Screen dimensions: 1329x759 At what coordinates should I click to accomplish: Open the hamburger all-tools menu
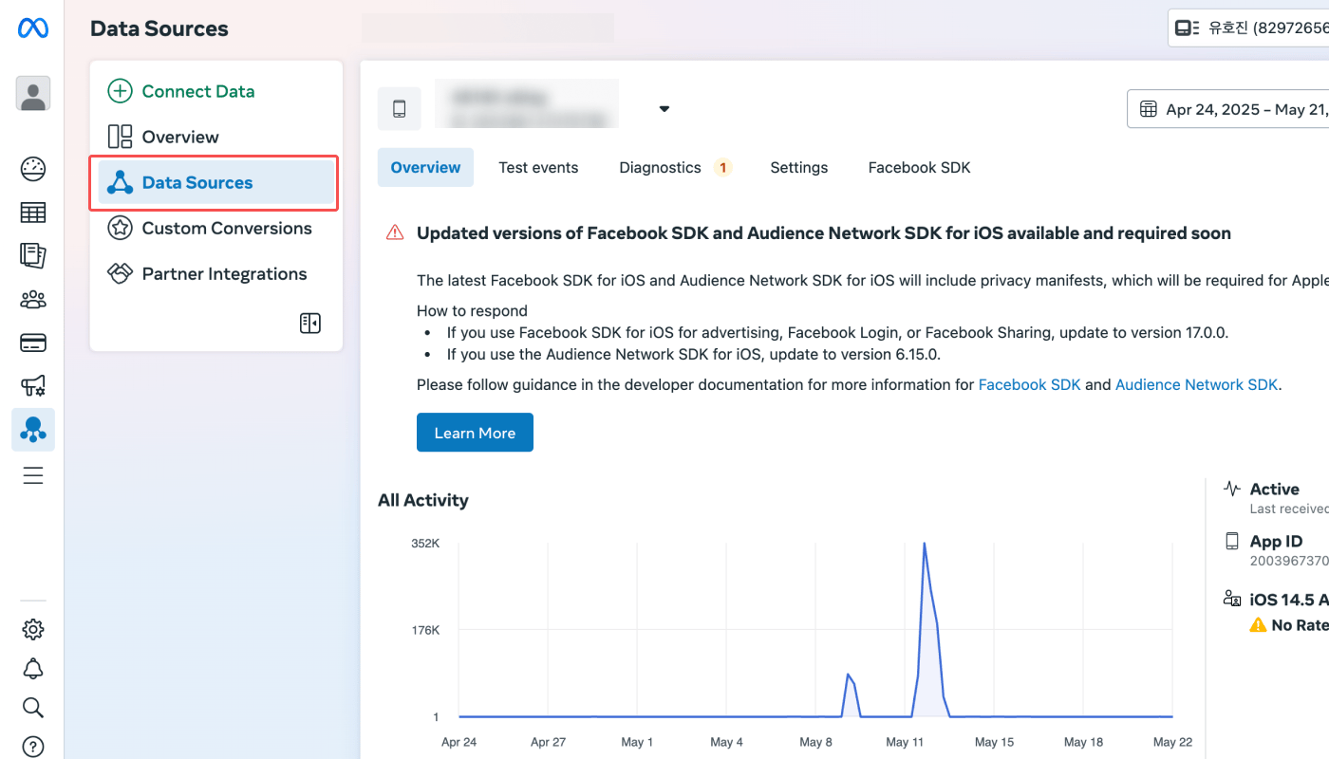(33, 475)
